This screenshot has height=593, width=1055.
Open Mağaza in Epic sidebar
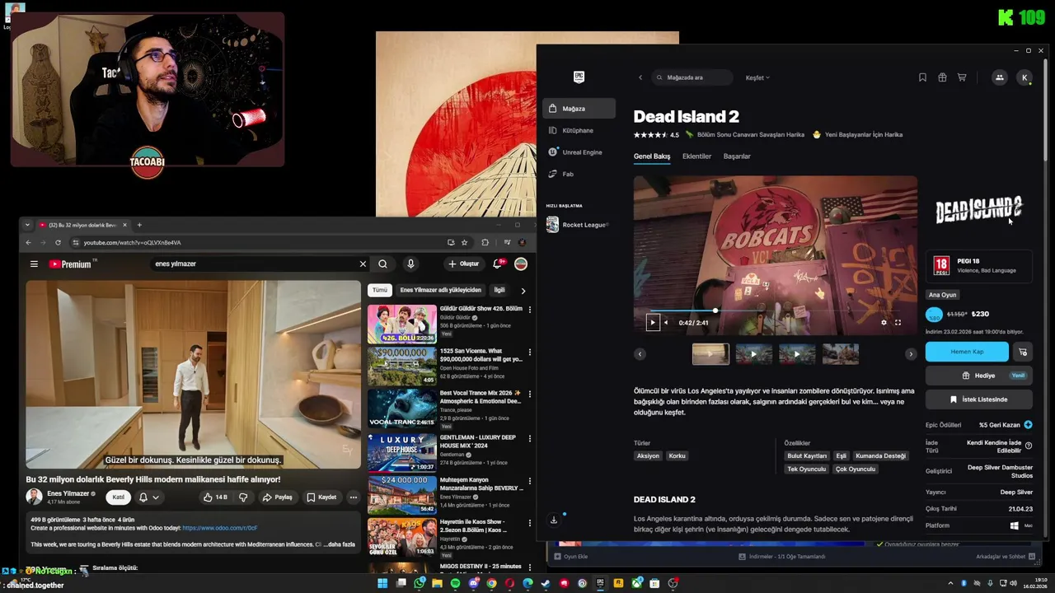[x=579, y=109]
